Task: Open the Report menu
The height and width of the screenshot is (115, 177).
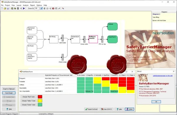Action: (32, 5)
